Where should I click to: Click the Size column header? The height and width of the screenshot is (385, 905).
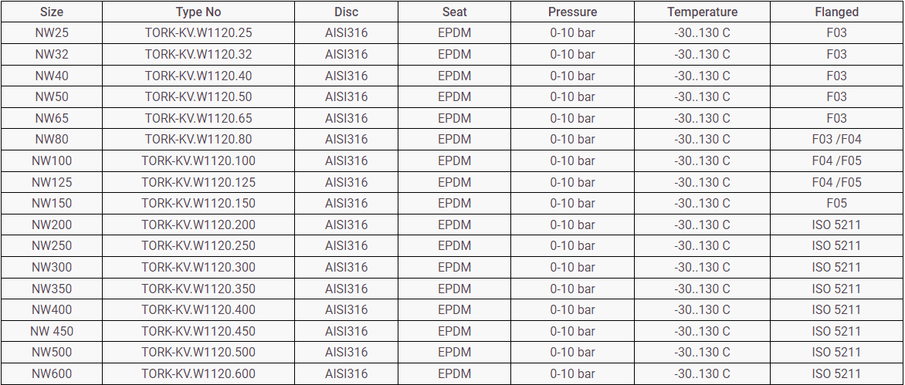(x=51, y=12)
